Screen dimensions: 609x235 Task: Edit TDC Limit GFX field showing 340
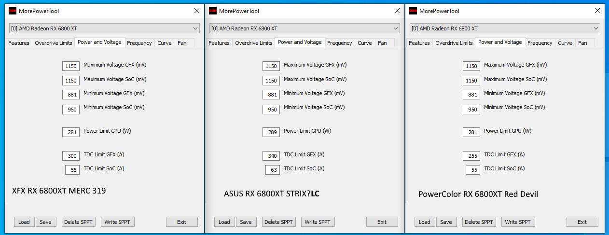click(271, 156)
